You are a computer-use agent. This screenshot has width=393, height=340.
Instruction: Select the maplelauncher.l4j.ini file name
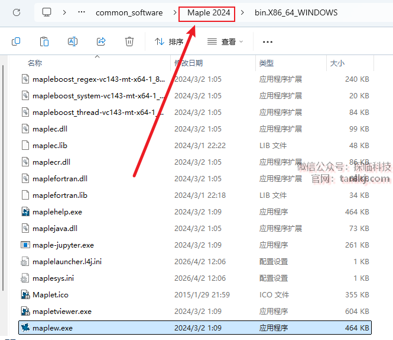pos(67,262)
